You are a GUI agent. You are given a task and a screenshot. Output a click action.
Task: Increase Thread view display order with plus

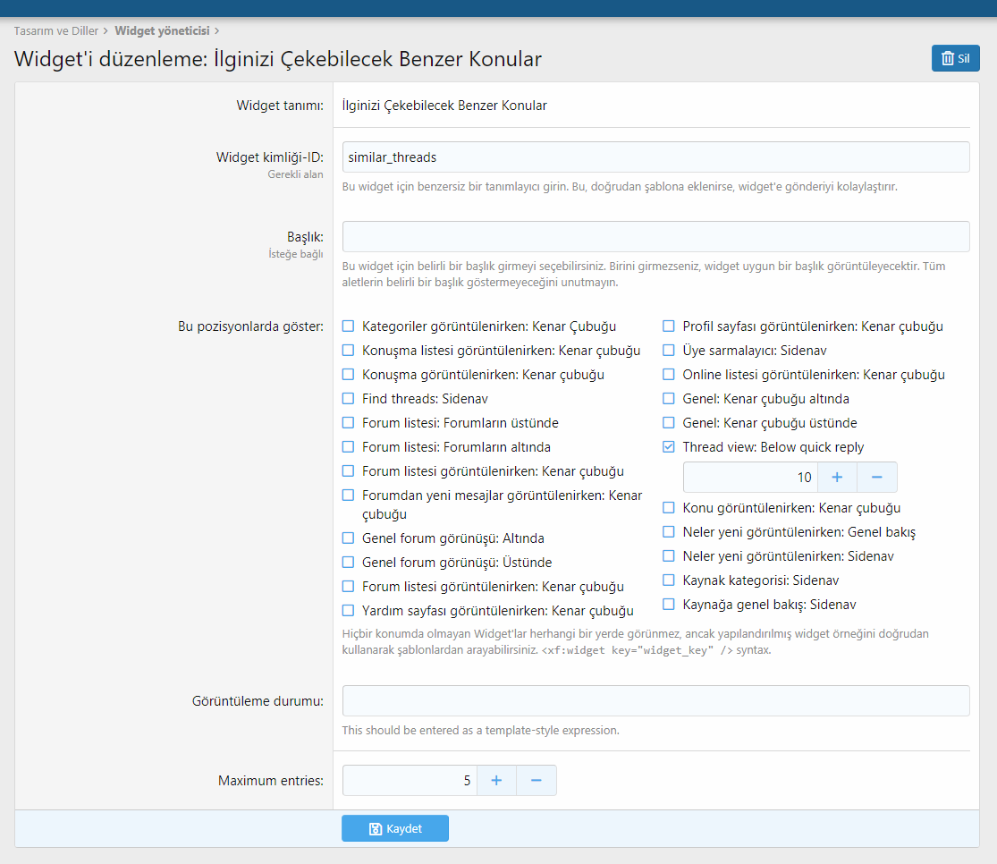tap(837, 478)
